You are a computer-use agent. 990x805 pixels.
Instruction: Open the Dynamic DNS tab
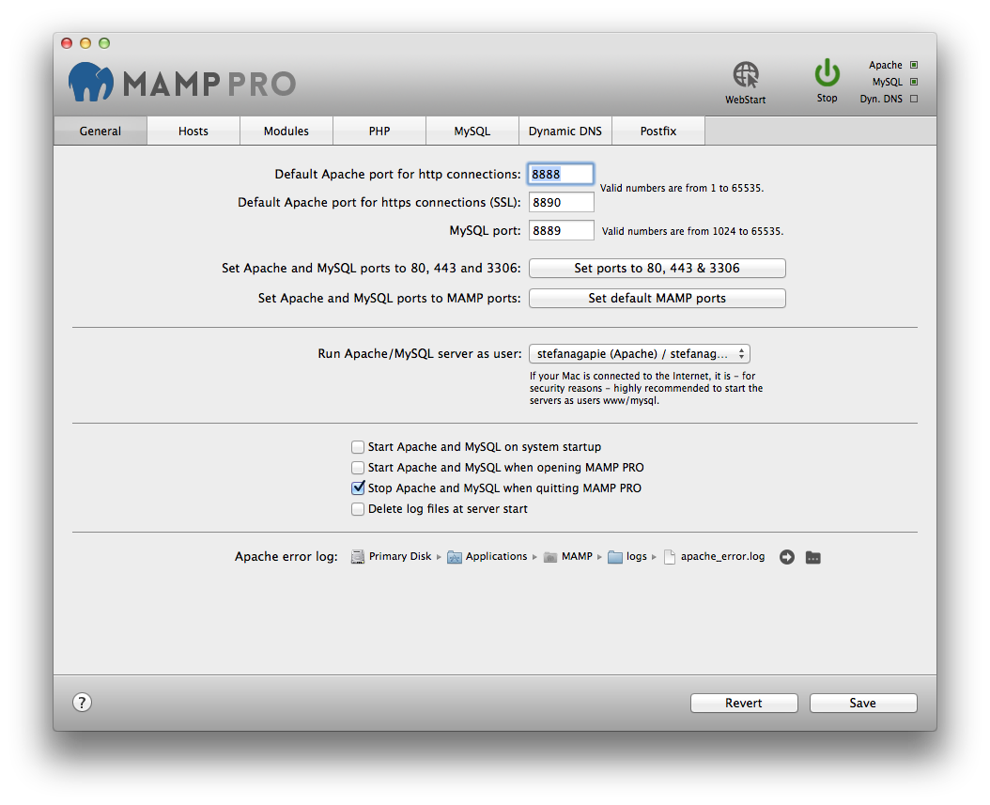point(565,131)
